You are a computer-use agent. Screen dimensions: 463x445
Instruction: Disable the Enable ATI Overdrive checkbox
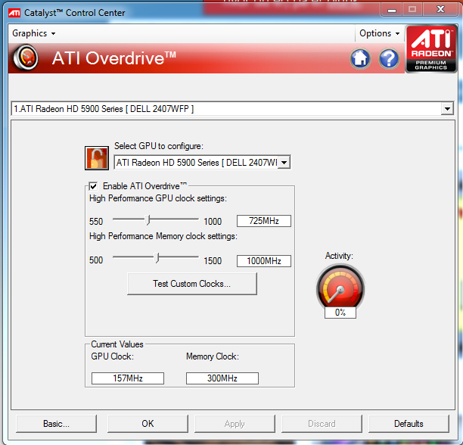(x=93, y=186)
